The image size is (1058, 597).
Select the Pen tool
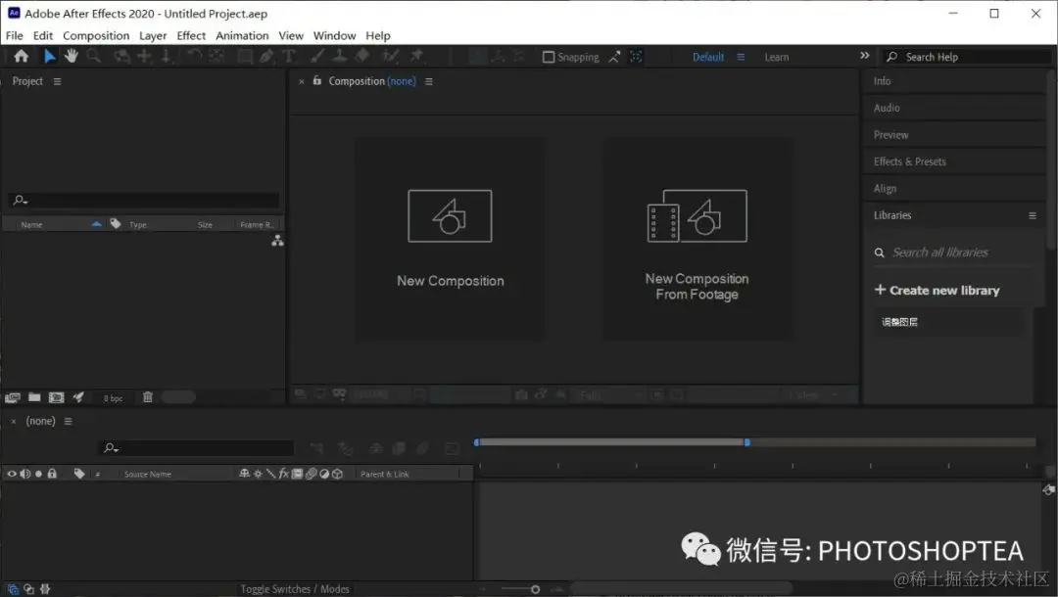point(266,57)
